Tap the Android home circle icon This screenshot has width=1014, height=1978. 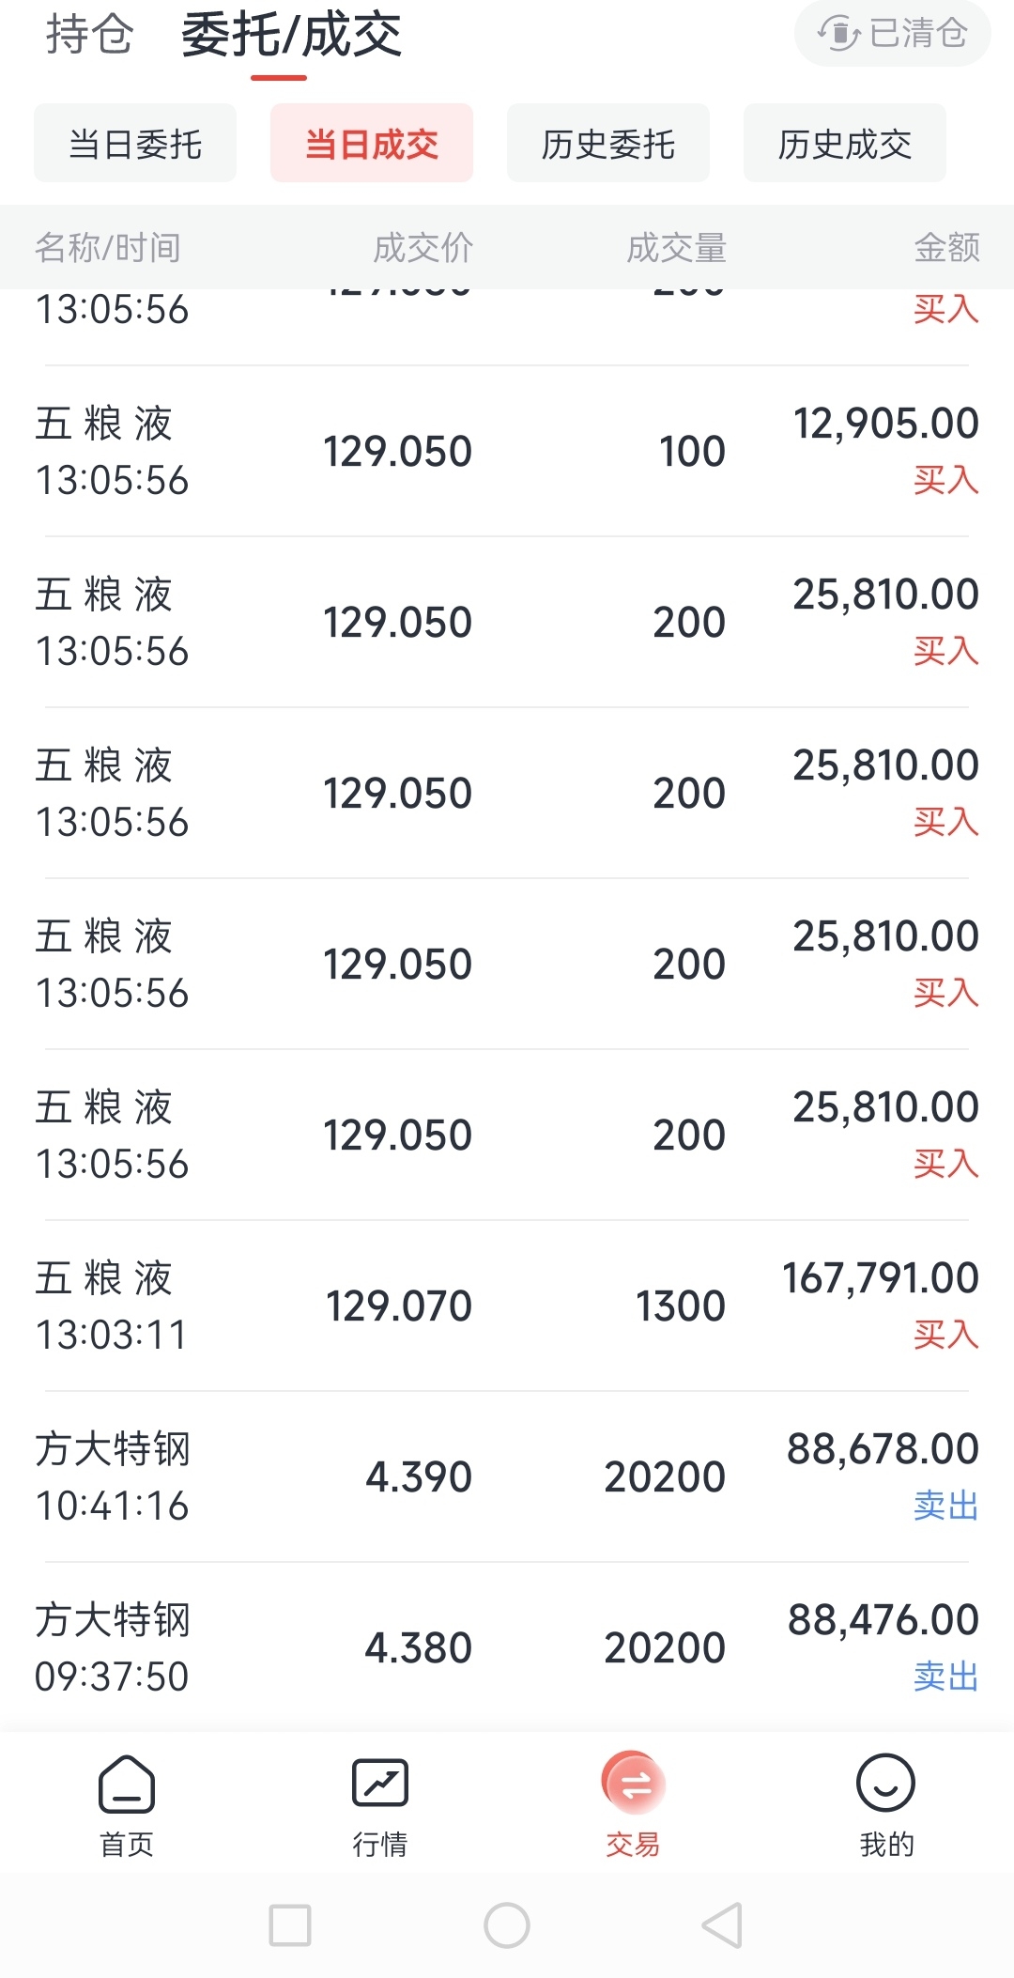click(507, 1925)
